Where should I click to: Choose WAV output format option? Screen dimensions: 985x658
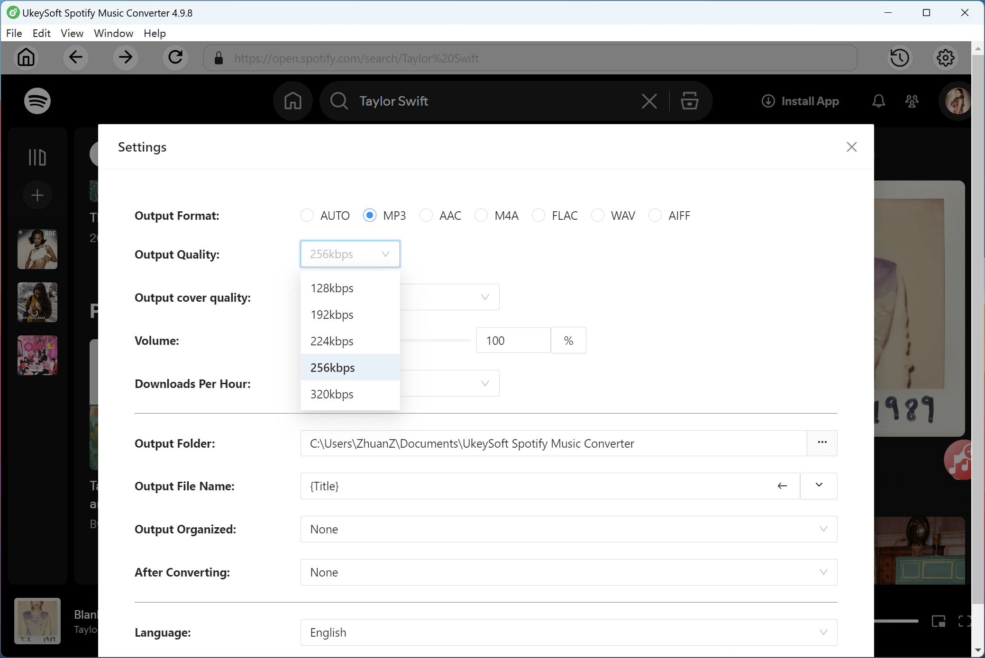point(598,216)
